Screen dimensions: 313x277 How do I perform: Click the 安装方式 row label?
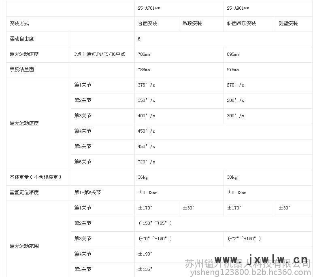pos(19,23)
